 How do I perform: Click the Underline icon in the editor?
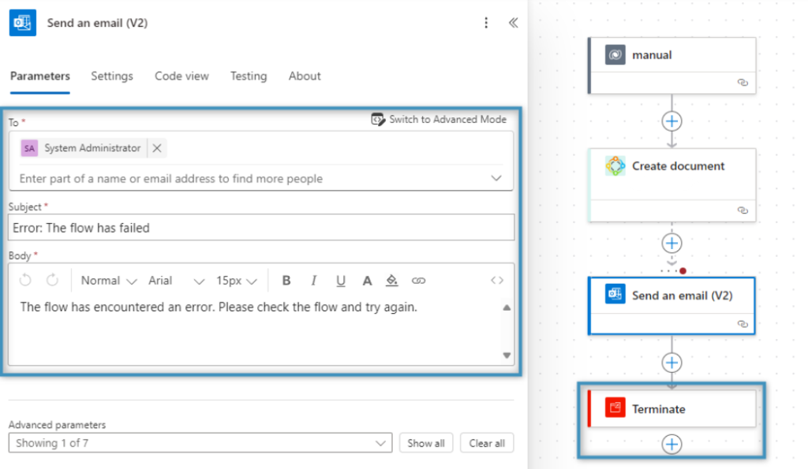[x=340, y=280]
